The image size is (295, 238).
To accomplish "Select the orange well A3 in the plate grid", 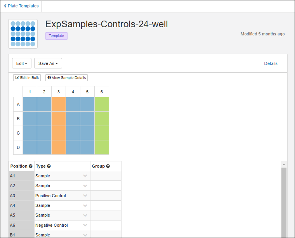I will [59, 104].
